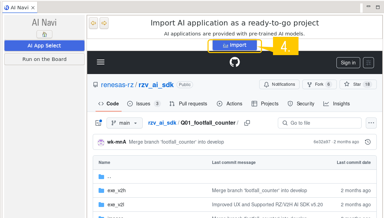Open the exe_v2h folder
The height and width of the screenshot is (218, 384).
coord(116,190)
